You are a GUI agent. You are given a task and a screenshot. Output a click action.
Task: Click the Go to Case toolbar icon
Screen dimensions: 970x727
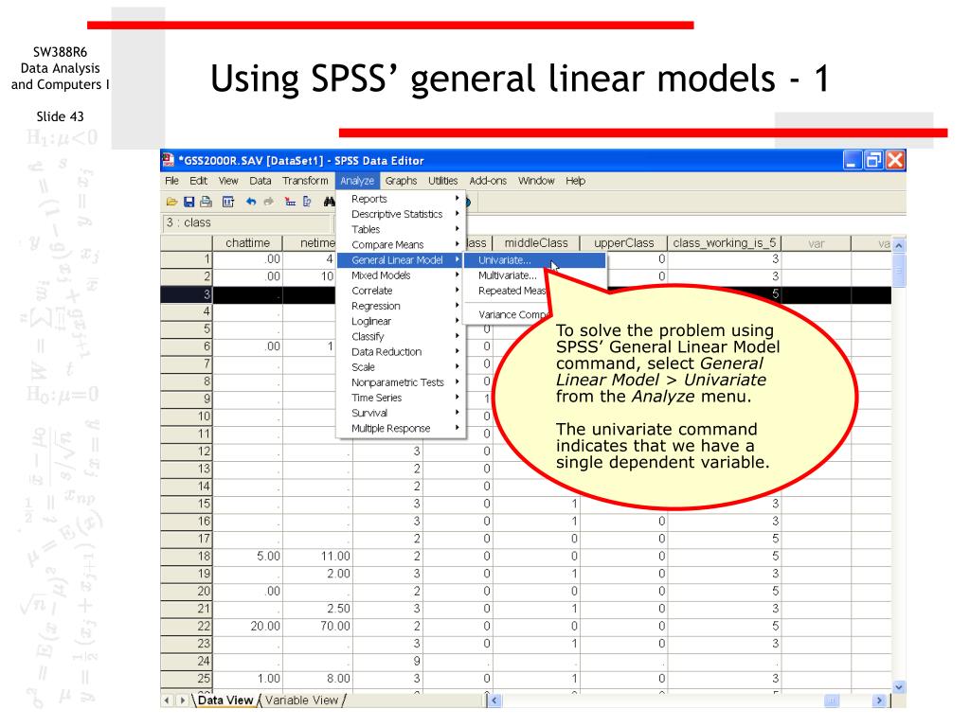click(x=290, y=202)
